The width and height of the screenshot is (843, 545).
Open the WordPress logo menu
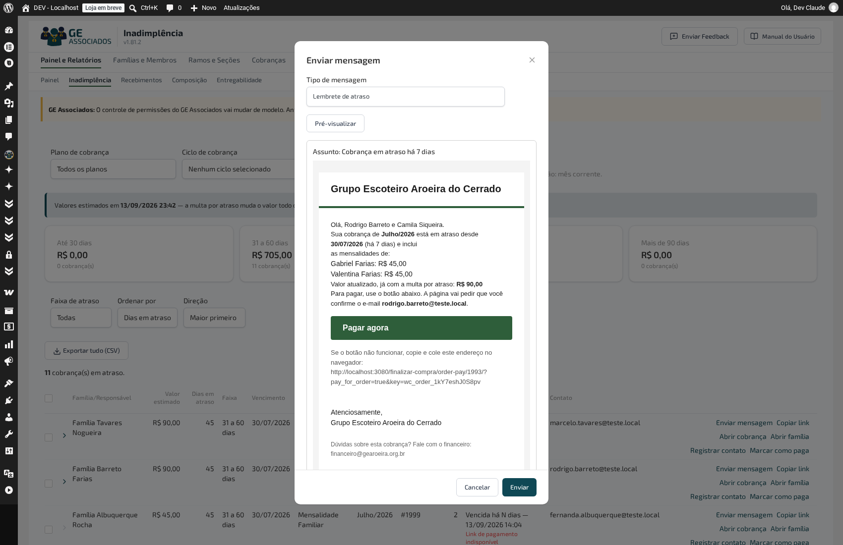(x=8, y=8)
